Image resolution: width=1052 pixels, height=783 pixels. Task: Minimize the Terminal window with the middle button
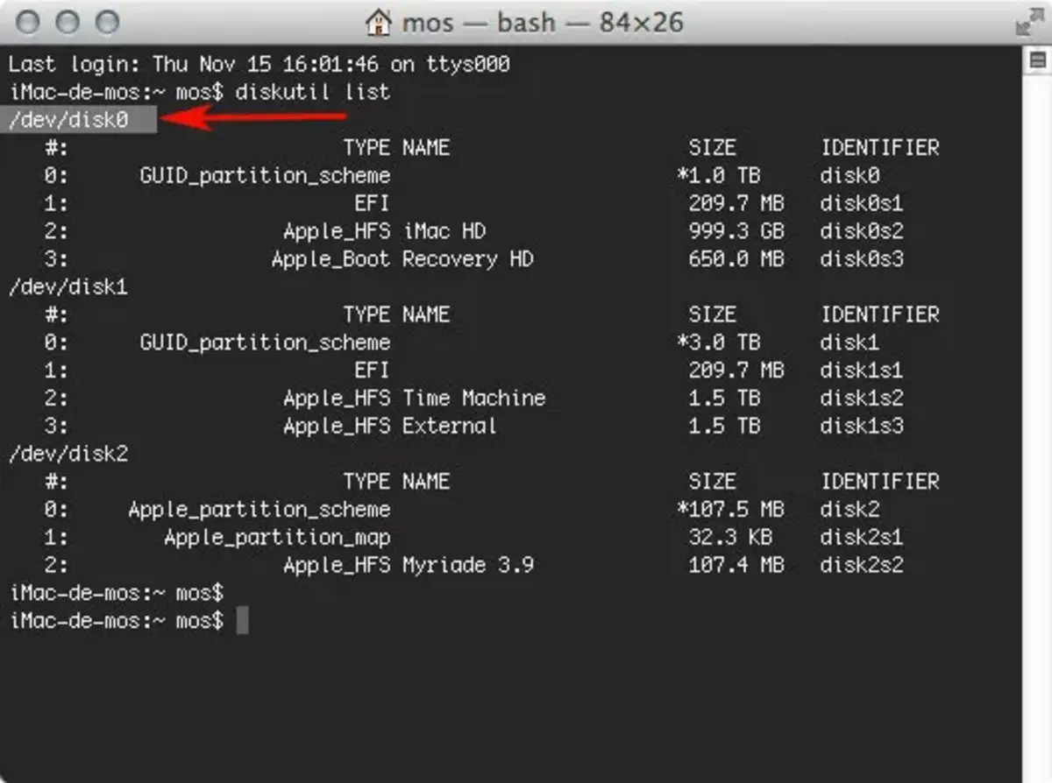(68, 23)
